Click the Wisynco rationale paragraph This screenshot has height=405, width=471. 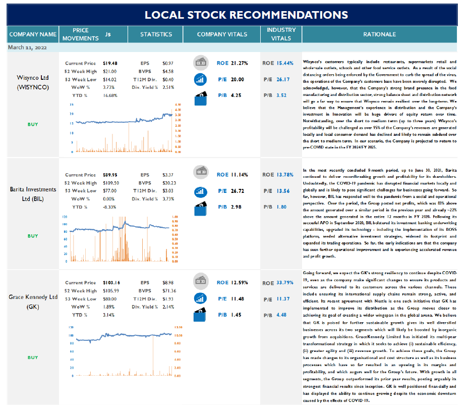pyautogui.click(x=379, y=105)
